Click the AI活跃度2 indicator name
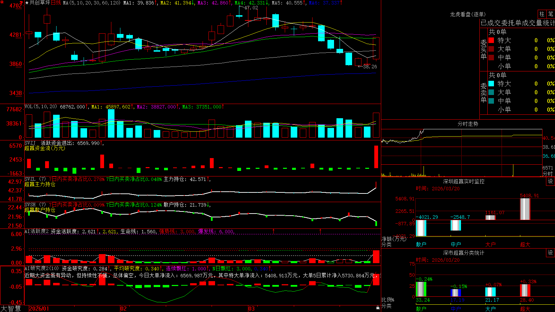 click(36, 231)
